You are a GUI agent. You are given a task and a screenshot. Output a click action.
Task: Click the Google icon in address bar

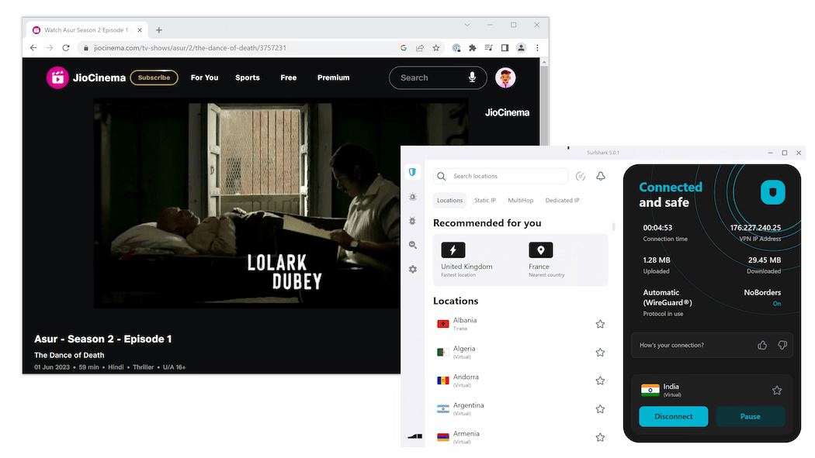pos(404,48)
